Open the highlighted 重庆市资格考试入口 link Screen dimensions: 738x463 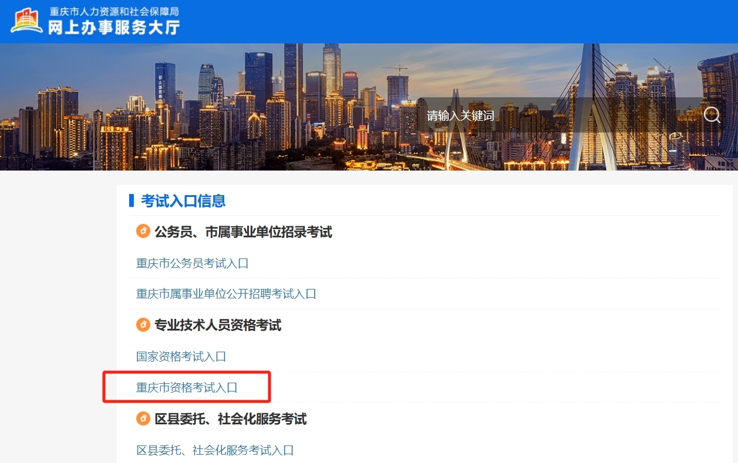(187, 387)
